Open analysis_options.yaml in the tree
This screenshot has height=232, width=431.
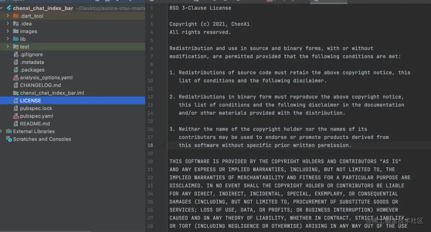tap(46, 78)
